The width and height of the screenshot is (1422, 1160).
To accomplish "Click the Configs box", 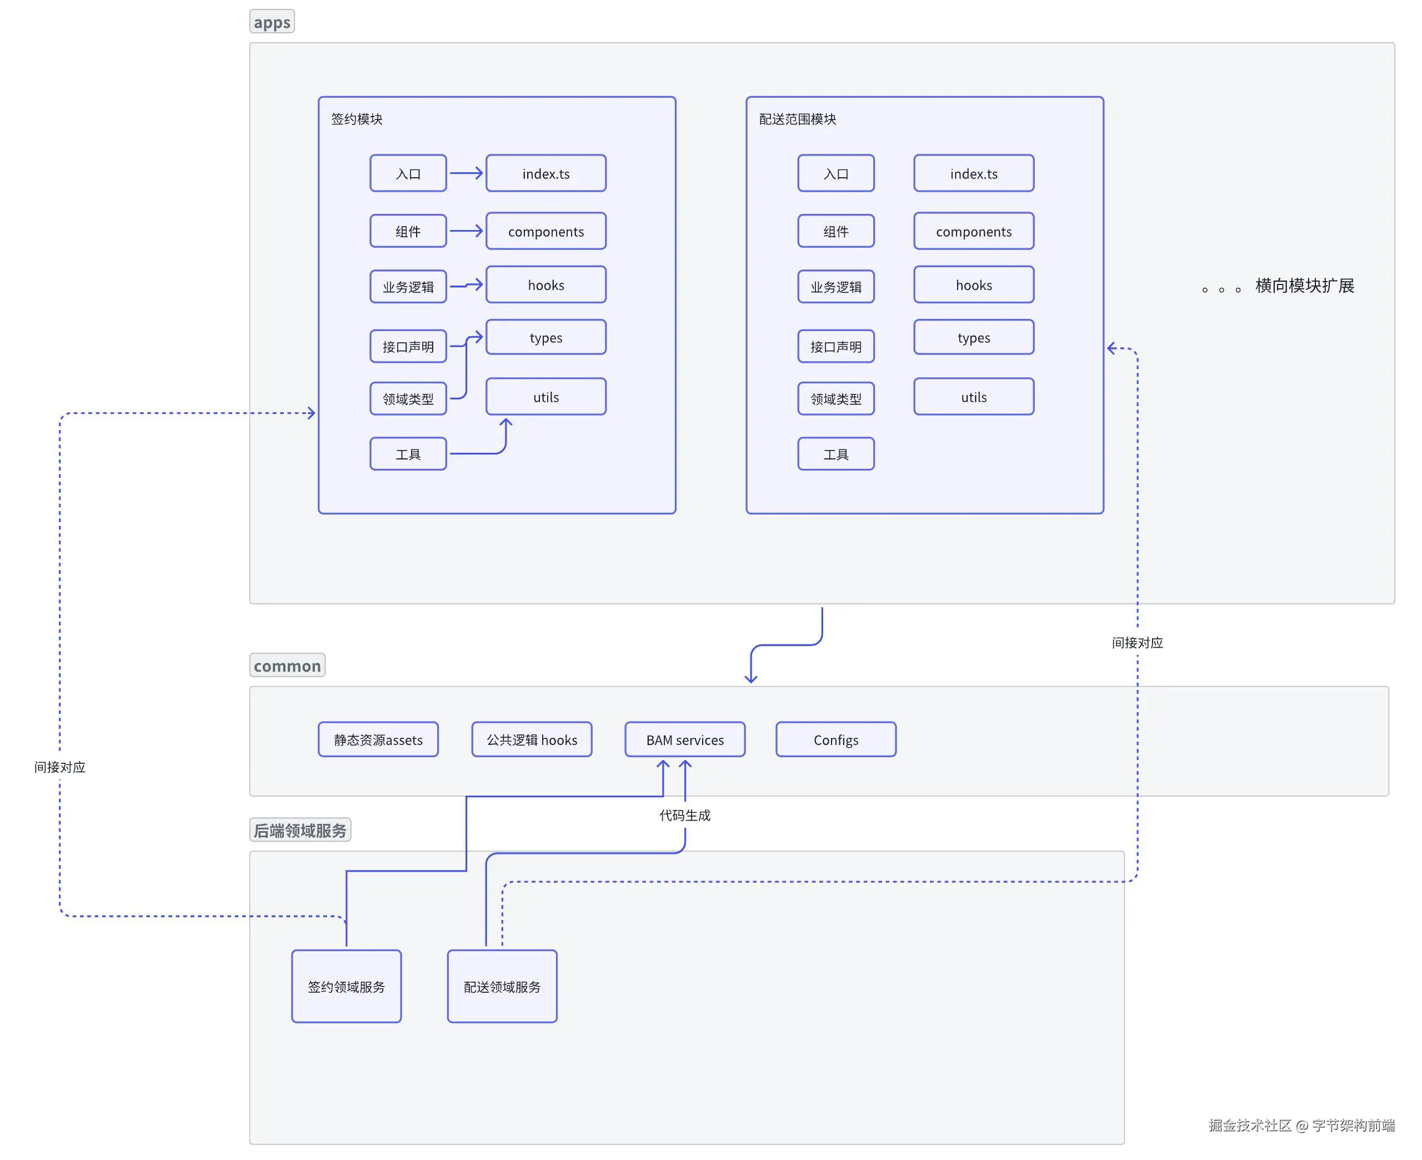I will point(835,739).
